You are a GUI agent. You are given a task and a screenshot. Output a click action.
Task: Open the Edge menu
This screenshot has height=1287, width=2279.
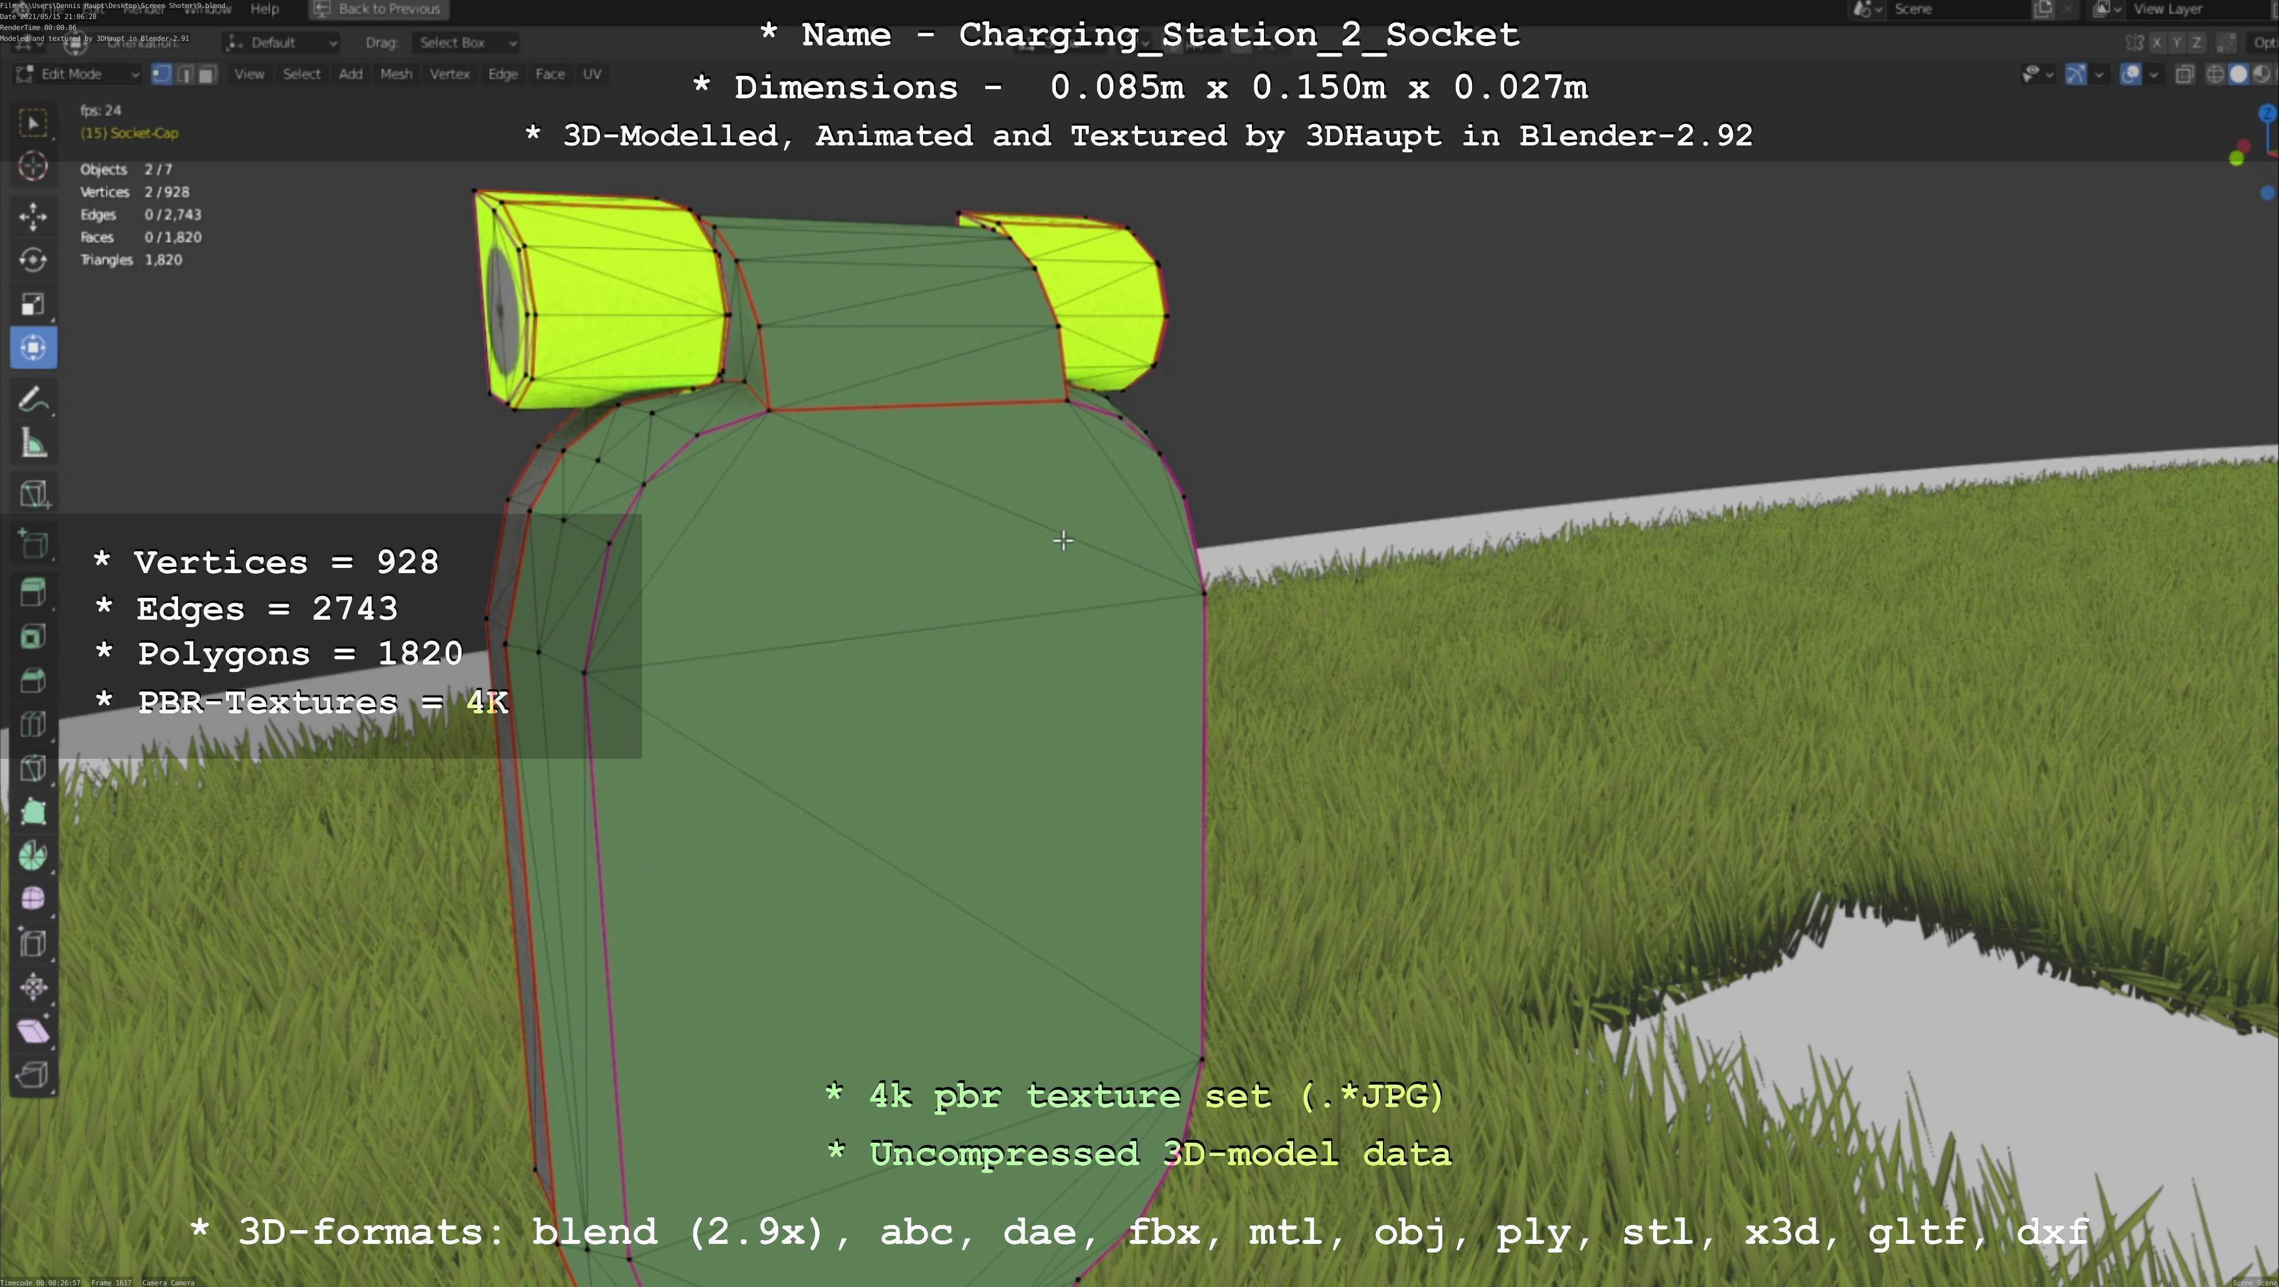coord(502,74)
